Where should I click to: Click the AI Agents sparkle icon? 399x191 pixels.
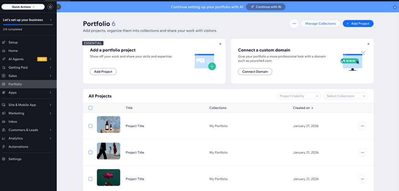(3, 59)
